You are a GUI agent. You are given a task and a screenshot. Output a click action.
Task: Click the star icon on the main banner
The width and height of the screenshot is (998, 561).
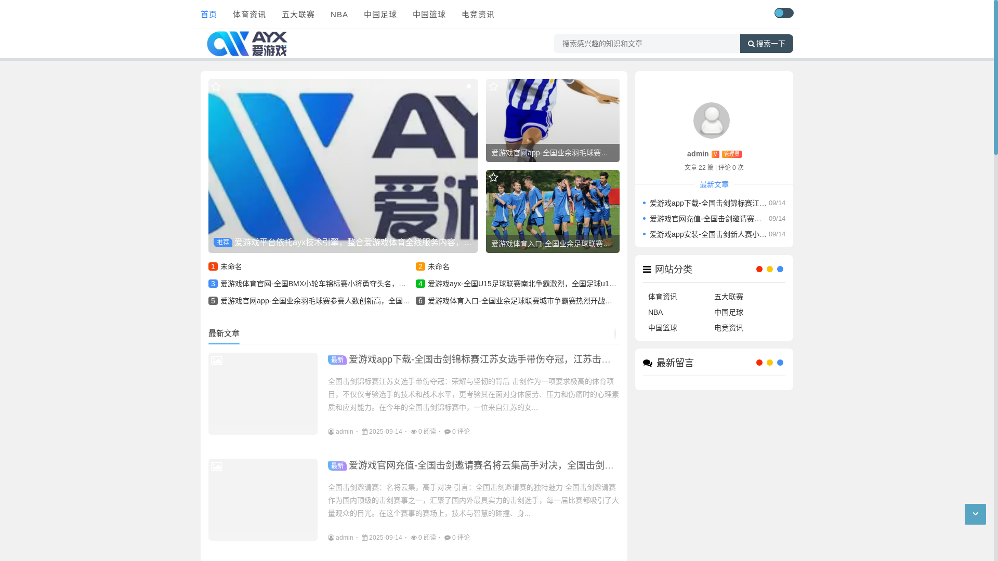tap(216, 87)
